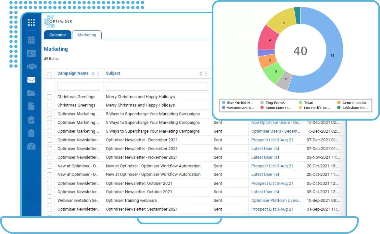This screenshot has height=234, width=380.
Task: Toggle the Westminster B... legend entry
Action: 238,108
